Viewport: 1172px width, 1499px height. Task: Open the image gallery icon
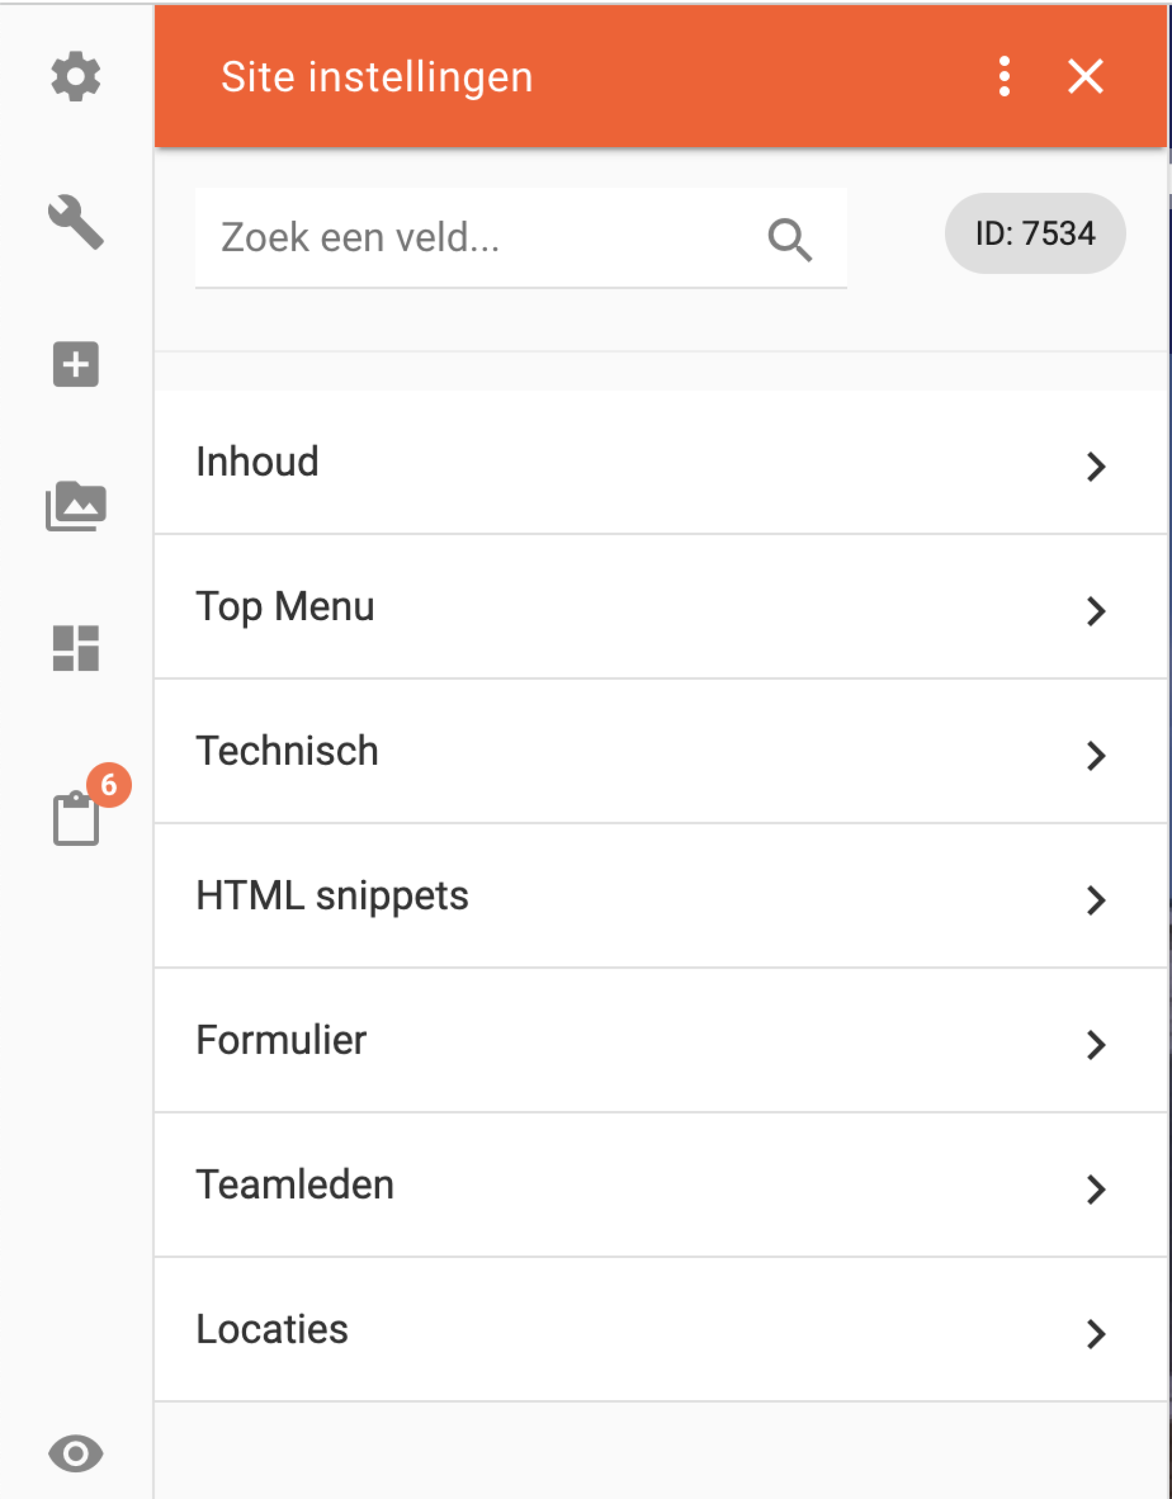[76, 506]
